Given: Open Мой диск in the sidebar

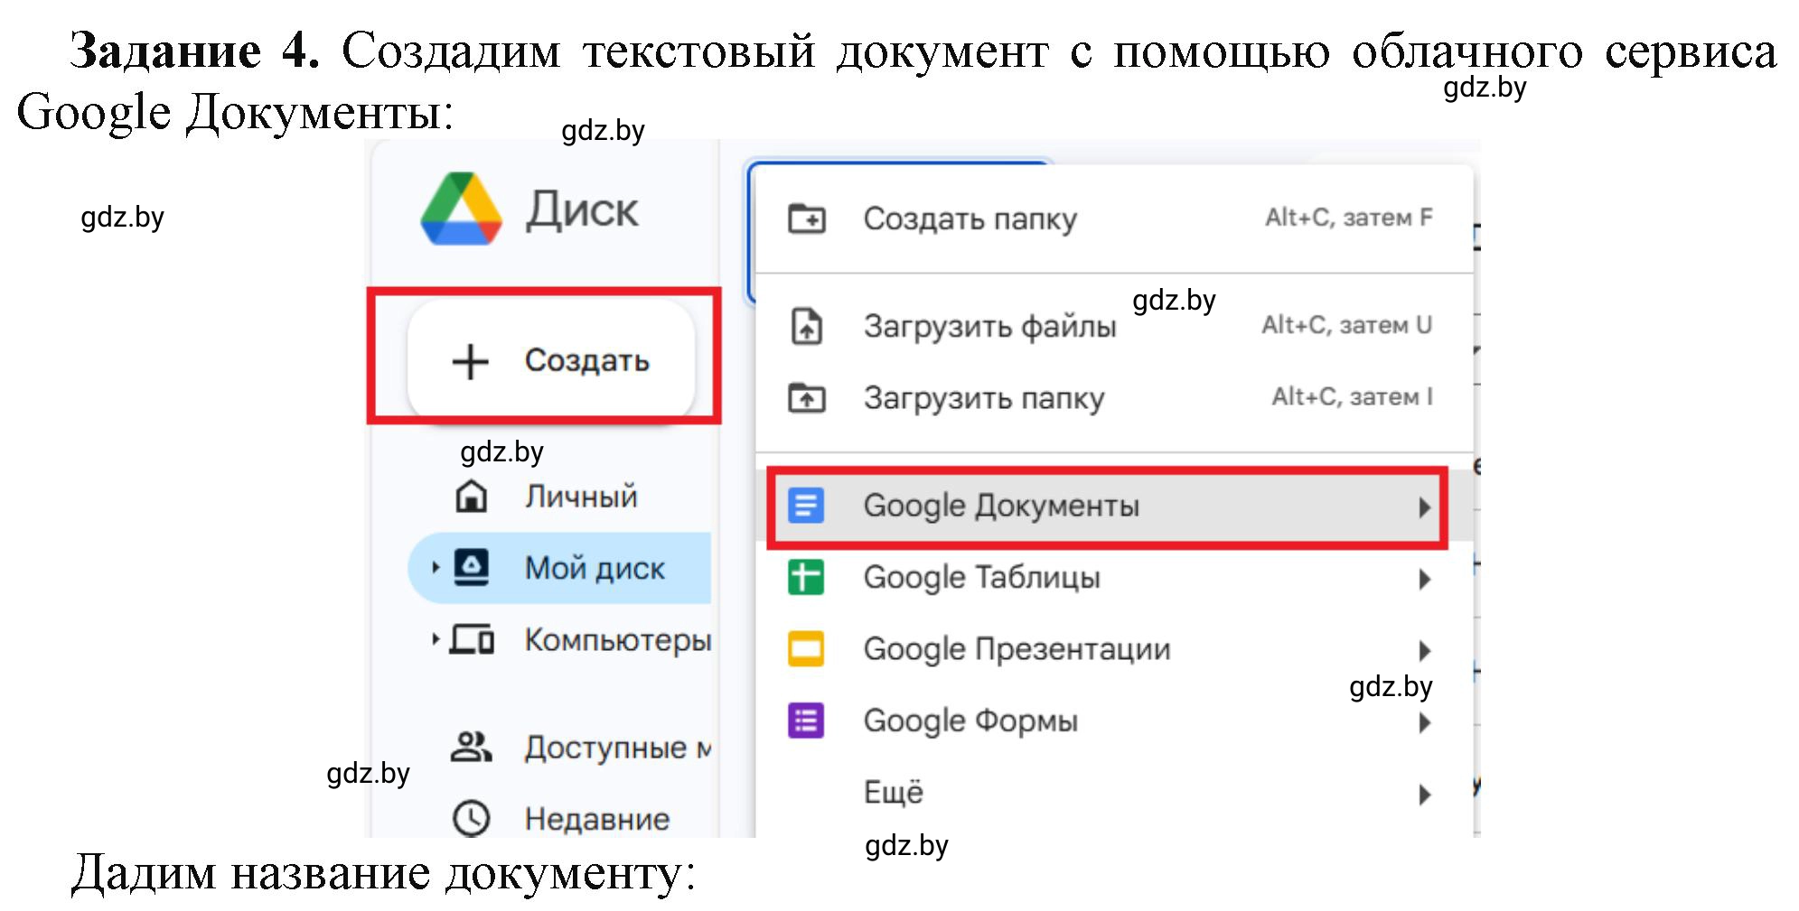Looking at the screenshot, I should click(559, 568).
